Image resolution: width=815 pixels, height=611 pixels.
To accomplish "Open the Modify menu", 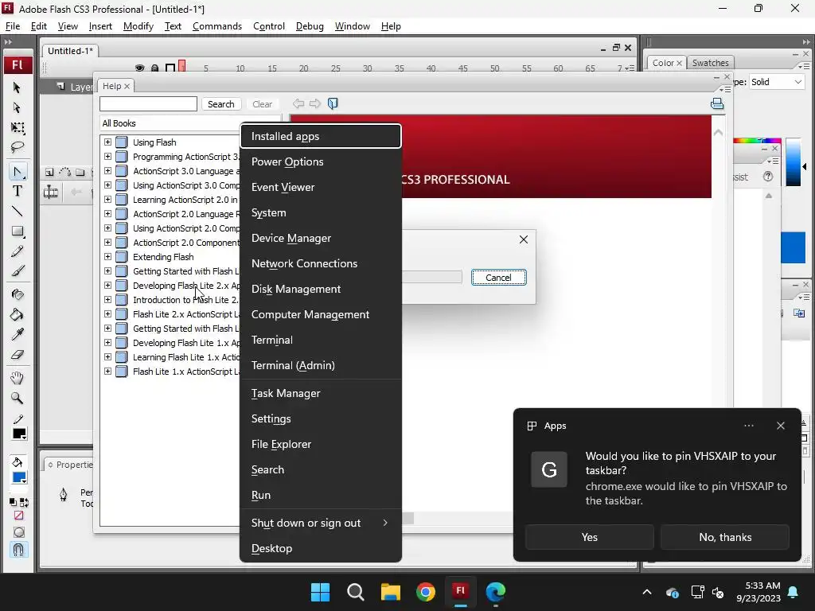I will click(138, 26).
